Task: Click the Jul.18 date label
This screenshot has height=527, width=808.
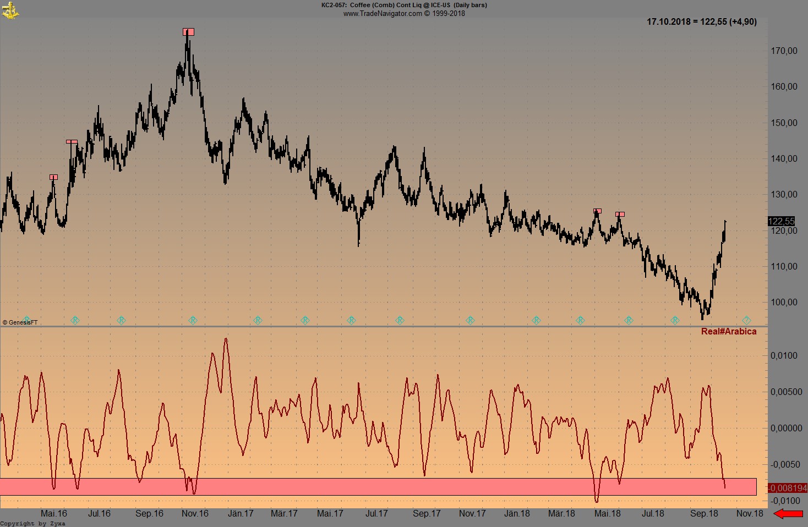Action: pyautogui.click(x=653, y=513)
